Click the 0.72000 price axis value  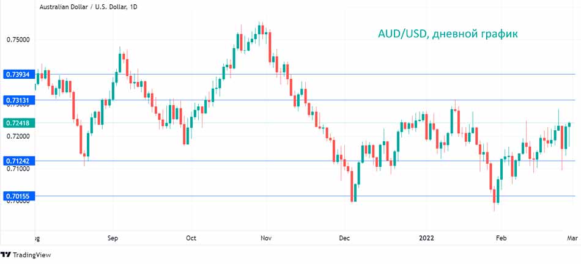click(x=18, y=136)
